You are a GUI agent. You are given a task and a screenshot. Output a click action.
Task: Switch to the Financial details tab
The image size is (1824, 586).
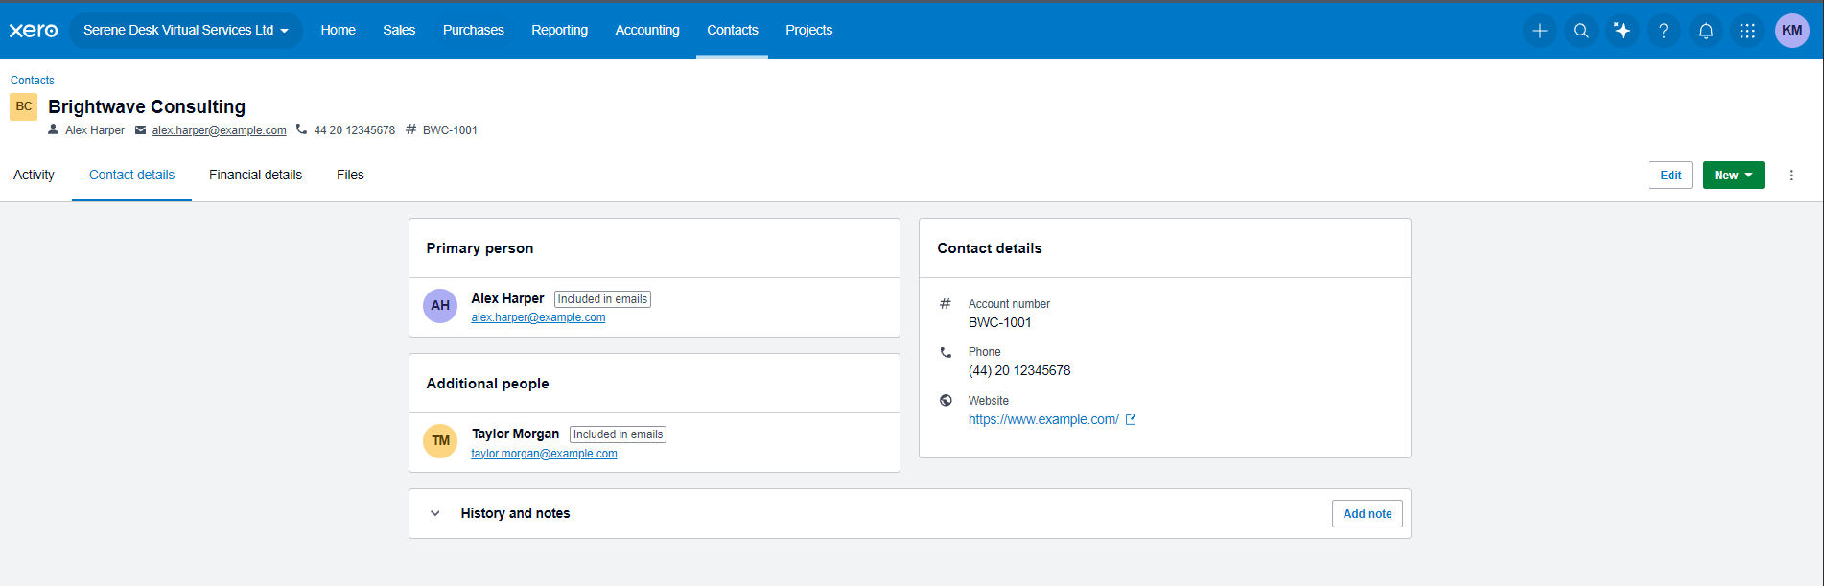[x=255, y=175]
